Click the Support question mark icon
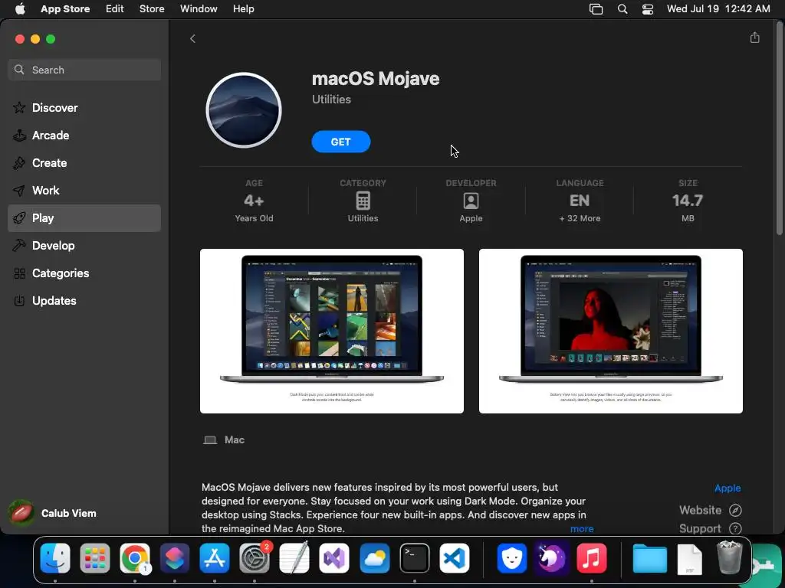 pos(735,528)
